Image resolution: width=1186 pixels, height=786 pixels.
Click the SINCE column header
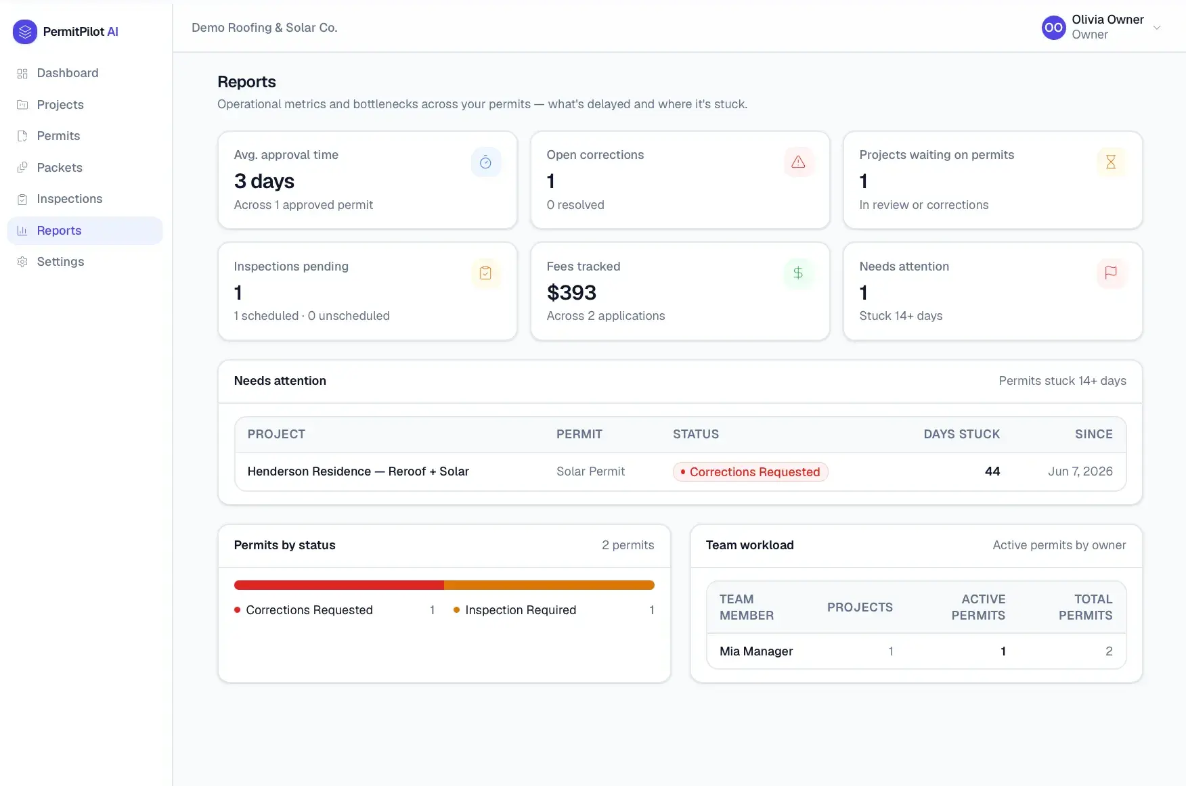pyautogui.click(x=1094, y=434)
